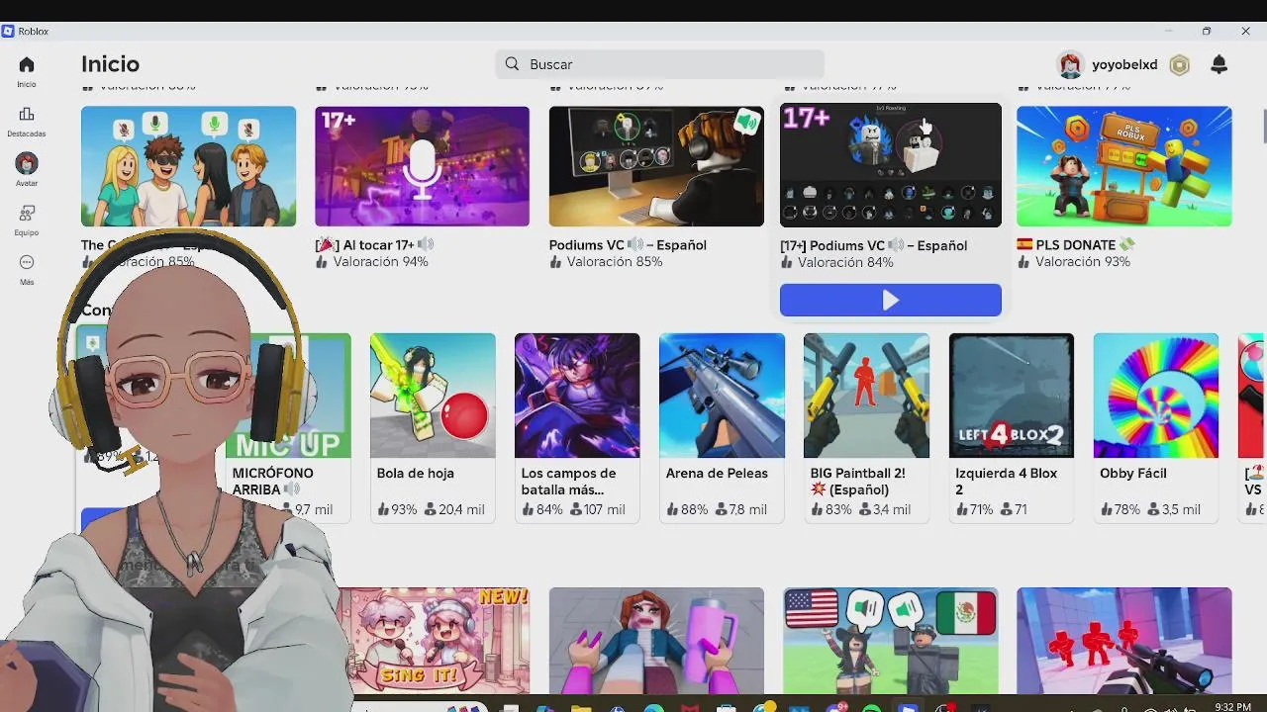This screenshot has width=1267, height=712.
Task: Open Inicio home in the sidebar
Action: click(27, 72)
